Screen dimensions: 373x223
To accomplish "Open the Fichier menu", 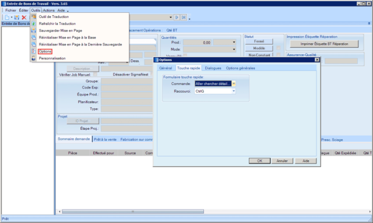I will point(10,10).
